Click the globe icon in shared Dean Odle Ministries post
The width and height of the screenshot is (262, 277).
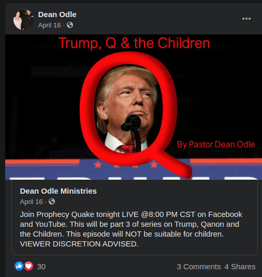point(52,201)
